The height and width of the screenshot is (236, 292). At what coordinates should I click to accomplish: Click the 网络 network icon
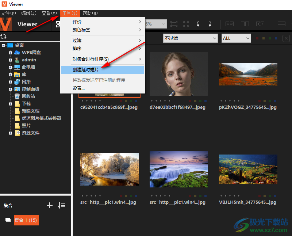tap(17, 81)
